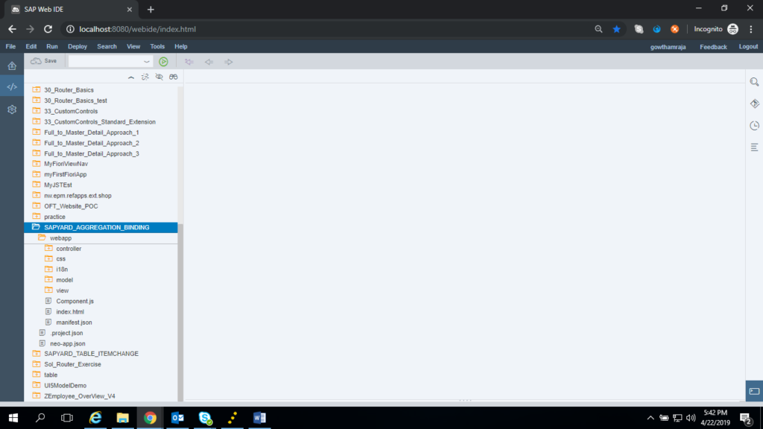Click the Feedback link
Image resolution: width=763 pixels, height=429 pixels.
[713, 47]
